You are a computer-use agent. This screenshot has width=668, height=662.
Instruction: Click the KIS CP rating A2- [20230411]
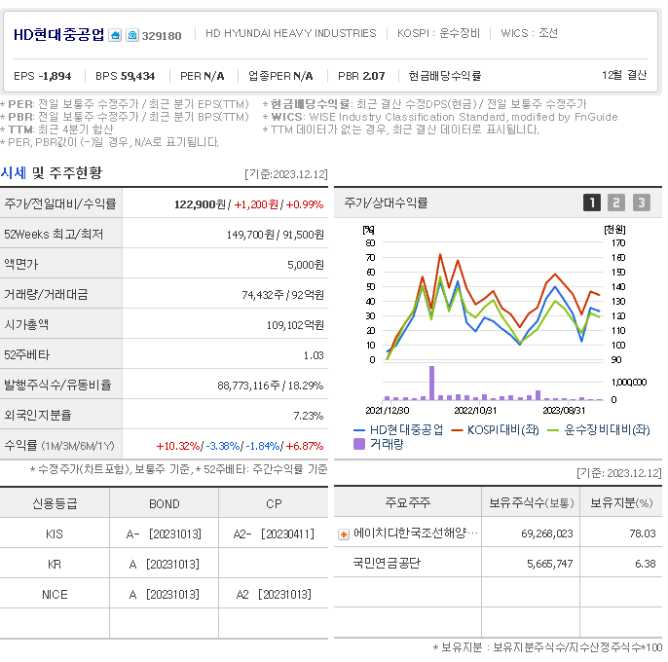(274, 534)
